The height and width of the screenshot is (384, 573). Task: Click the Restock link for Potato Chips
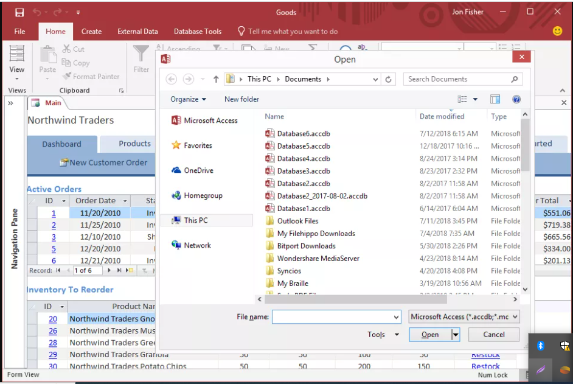[x=485, y=366]
